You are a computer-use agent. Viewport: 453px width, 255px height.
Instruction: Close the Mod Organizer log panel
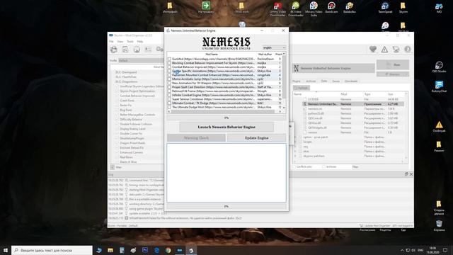[x=411, y=174]
